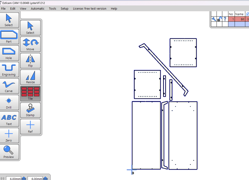This screenshot has width=249, height=180.
Task: Toggle the Tile tool
Action: click(30, 94)
